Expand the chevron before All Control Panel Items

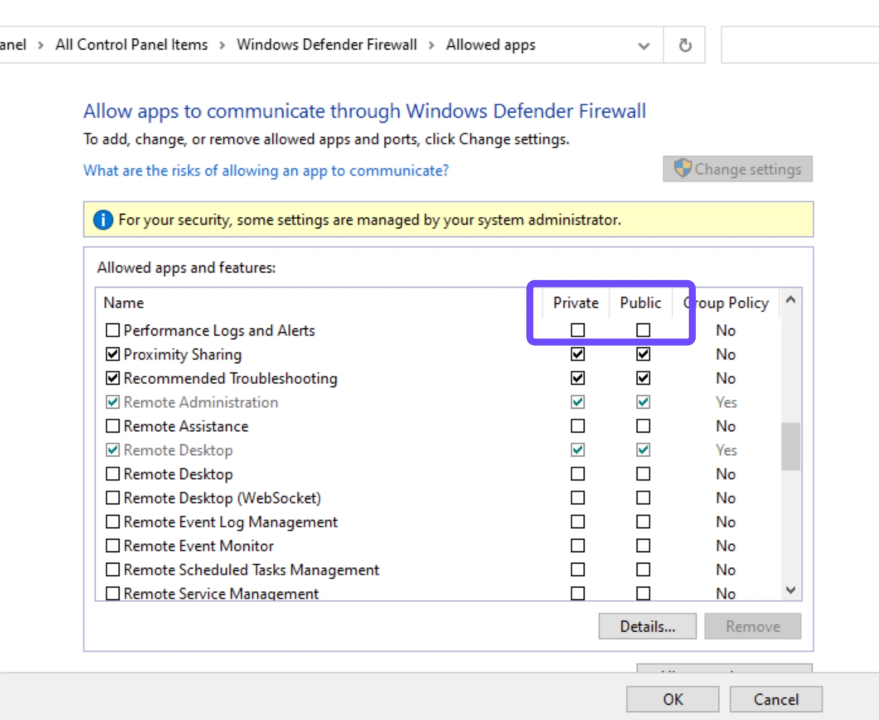point(40,45)
